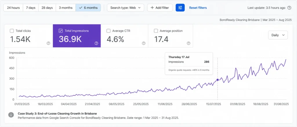Image resolution: width=297 pixels, height=127 pixels.
Task: Click the 4.6% CTR value
Action: pos(115,39)
